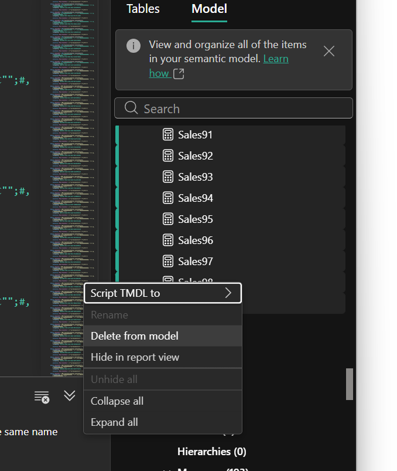The width and height of the screenshot is (397, 471).
Task: Click the info icon in the banner
Action: tap(134, 46)
